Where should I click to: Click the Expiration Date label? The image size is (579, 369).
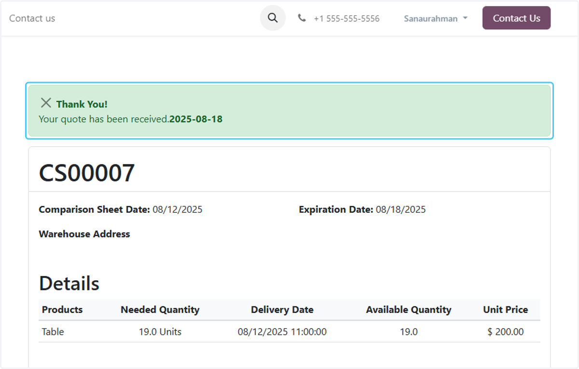[x=336, y=209]
